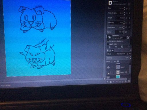Image resolution: width=147 pixels, height=110 pixels.
Task: Open the layer Mode Normal dropdown
Action: (x=121, y=54)
